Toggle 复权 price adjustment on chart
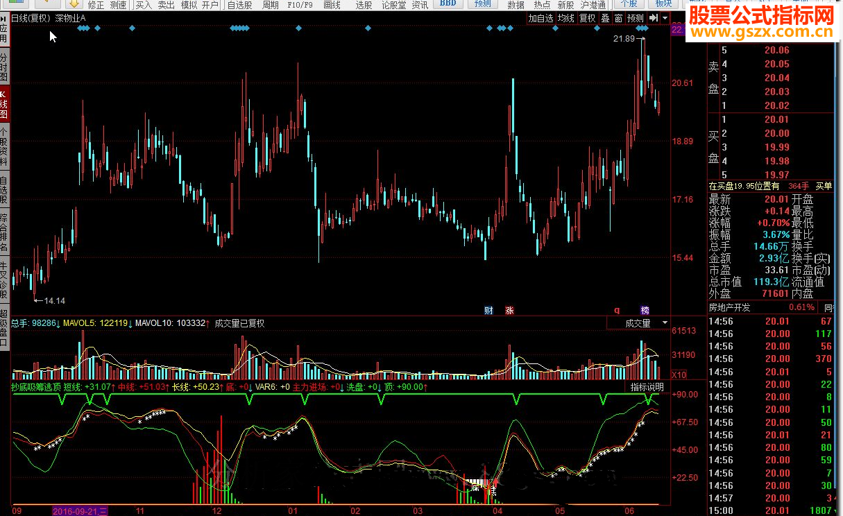 coord(587,18)
